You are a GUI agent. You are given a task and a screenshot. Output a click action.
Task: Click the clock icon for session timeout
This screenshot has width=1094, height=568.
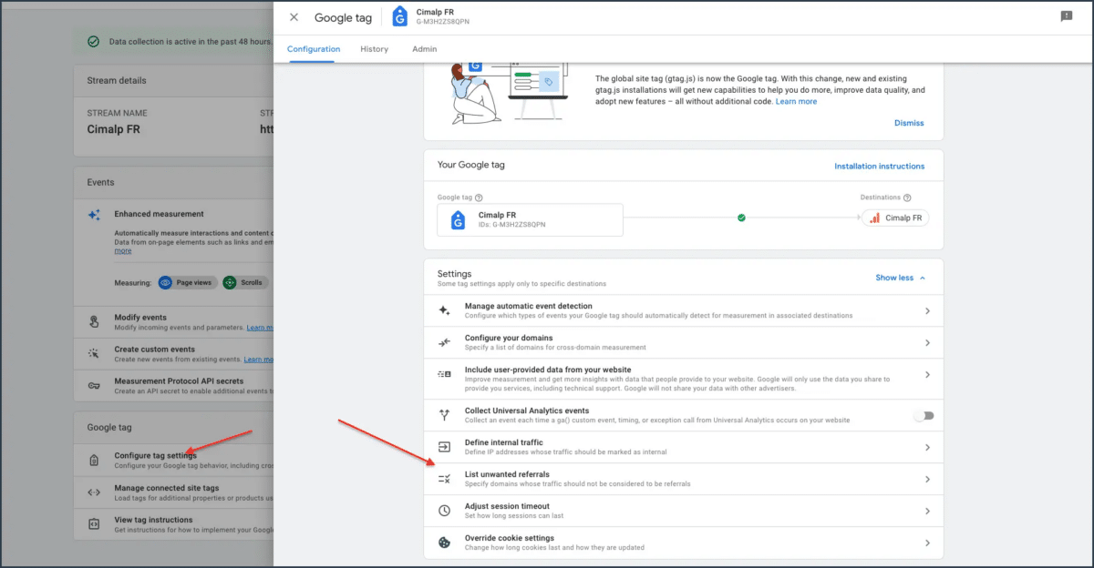pos(444,511)
